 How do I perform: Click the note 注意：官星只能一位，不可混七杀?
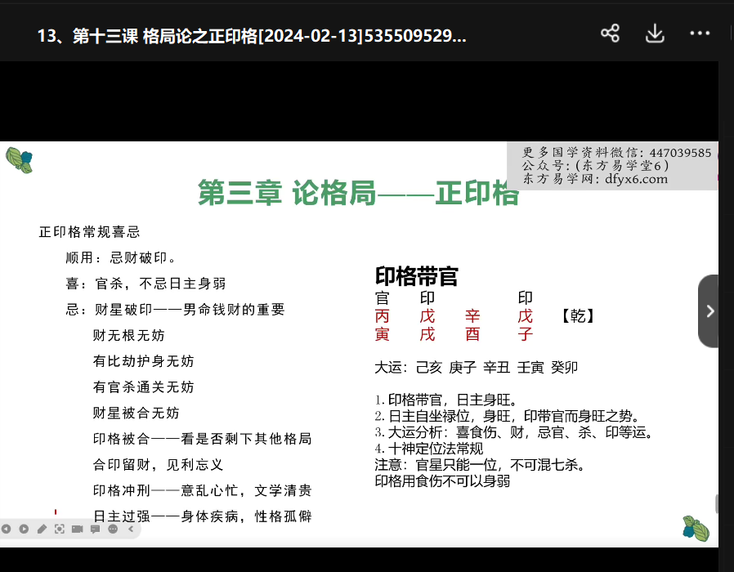tap(481, 465)
